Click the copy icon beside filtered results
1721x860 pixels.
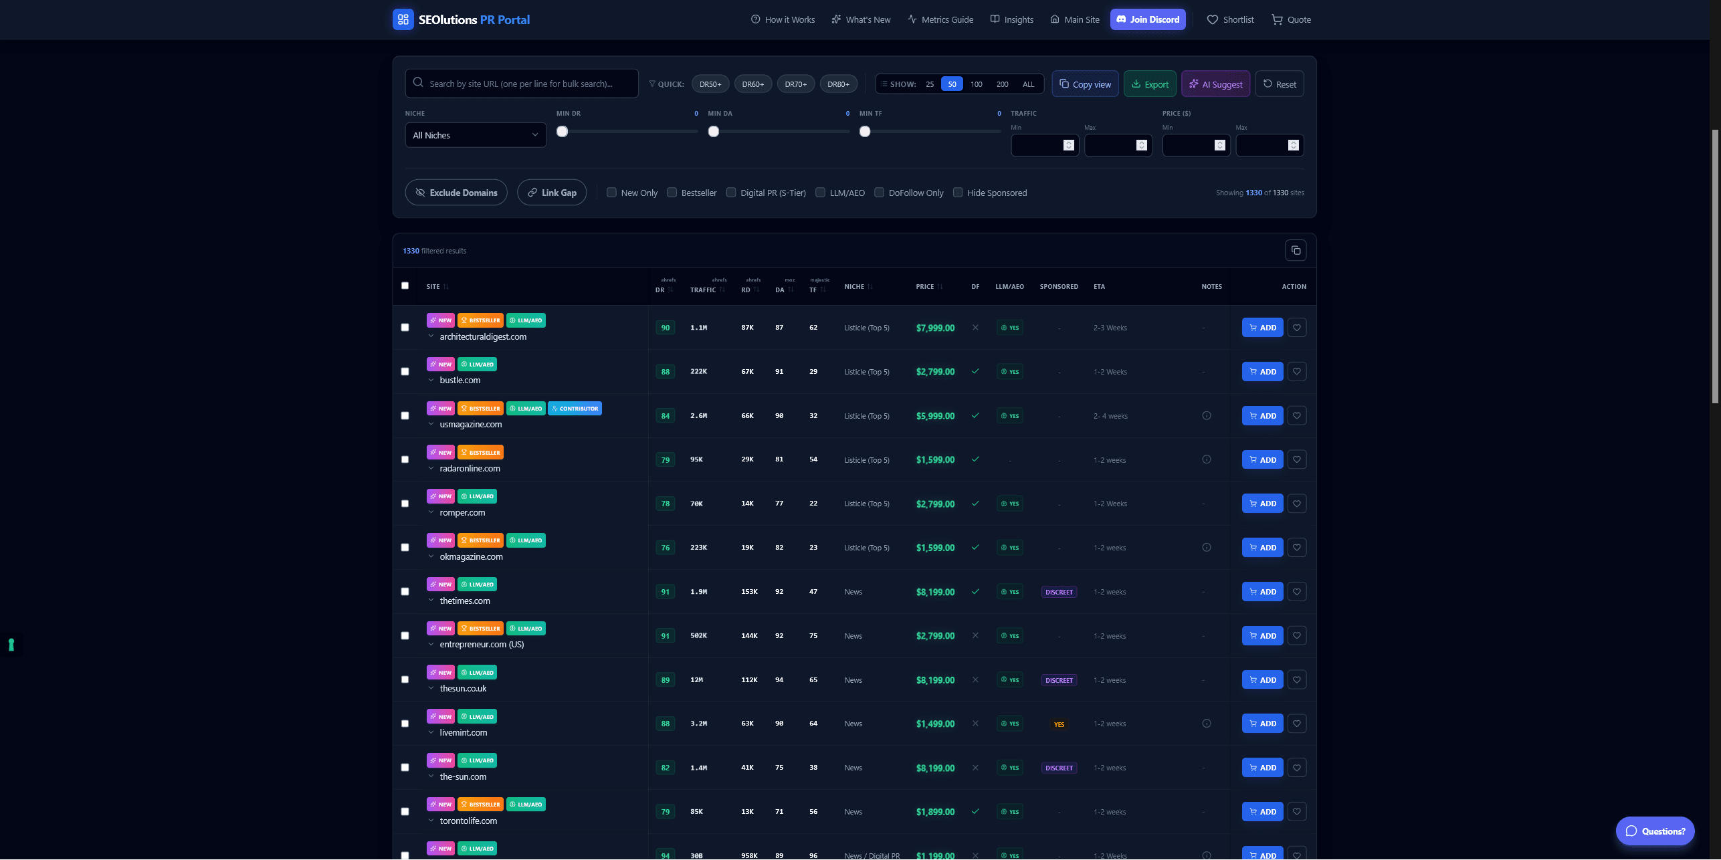[x=1296, y=251]
